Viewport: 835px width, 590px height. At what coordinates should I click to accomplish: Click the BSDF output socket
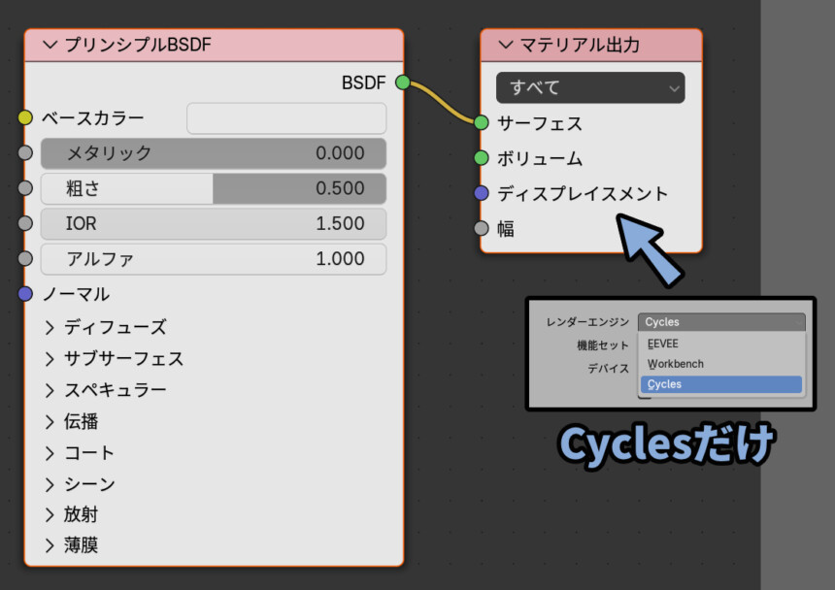pyautogui.click(x=403, y=82)
